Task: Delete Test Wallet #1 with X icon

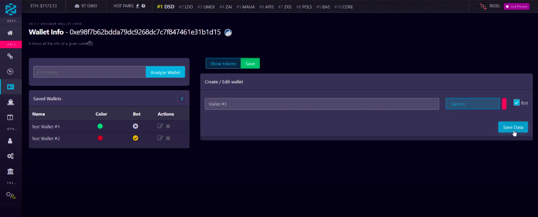Action: (168, 126)
